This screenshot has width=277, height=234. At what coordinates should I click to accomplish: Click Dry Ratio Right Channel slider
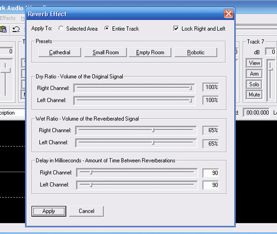(134, 88)
